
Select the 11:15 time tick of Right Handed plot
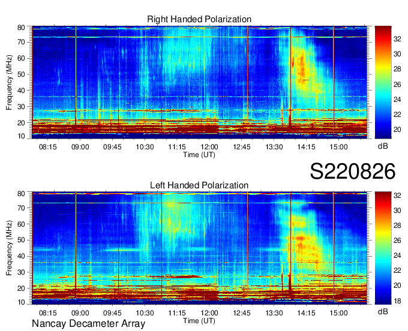click(177, 147)
